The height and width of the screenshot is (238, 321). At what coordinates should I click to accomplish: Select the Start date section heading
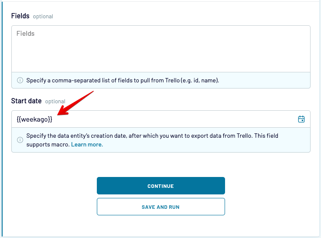pyautogui.click(x=26, y=101)
